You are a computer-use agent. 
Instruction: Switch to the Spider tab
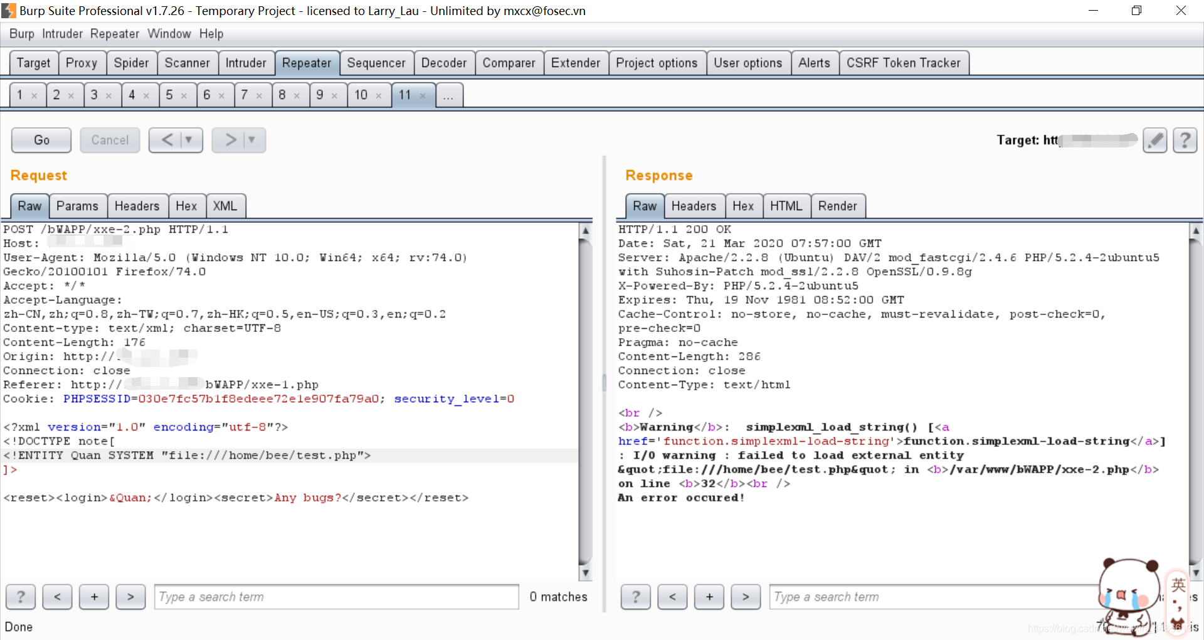(x=132, y=63)
